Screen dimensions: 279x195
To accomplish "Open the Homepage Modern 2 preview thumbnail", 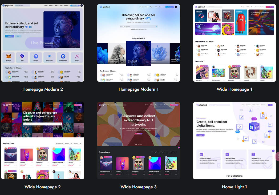I will point(43,43).
